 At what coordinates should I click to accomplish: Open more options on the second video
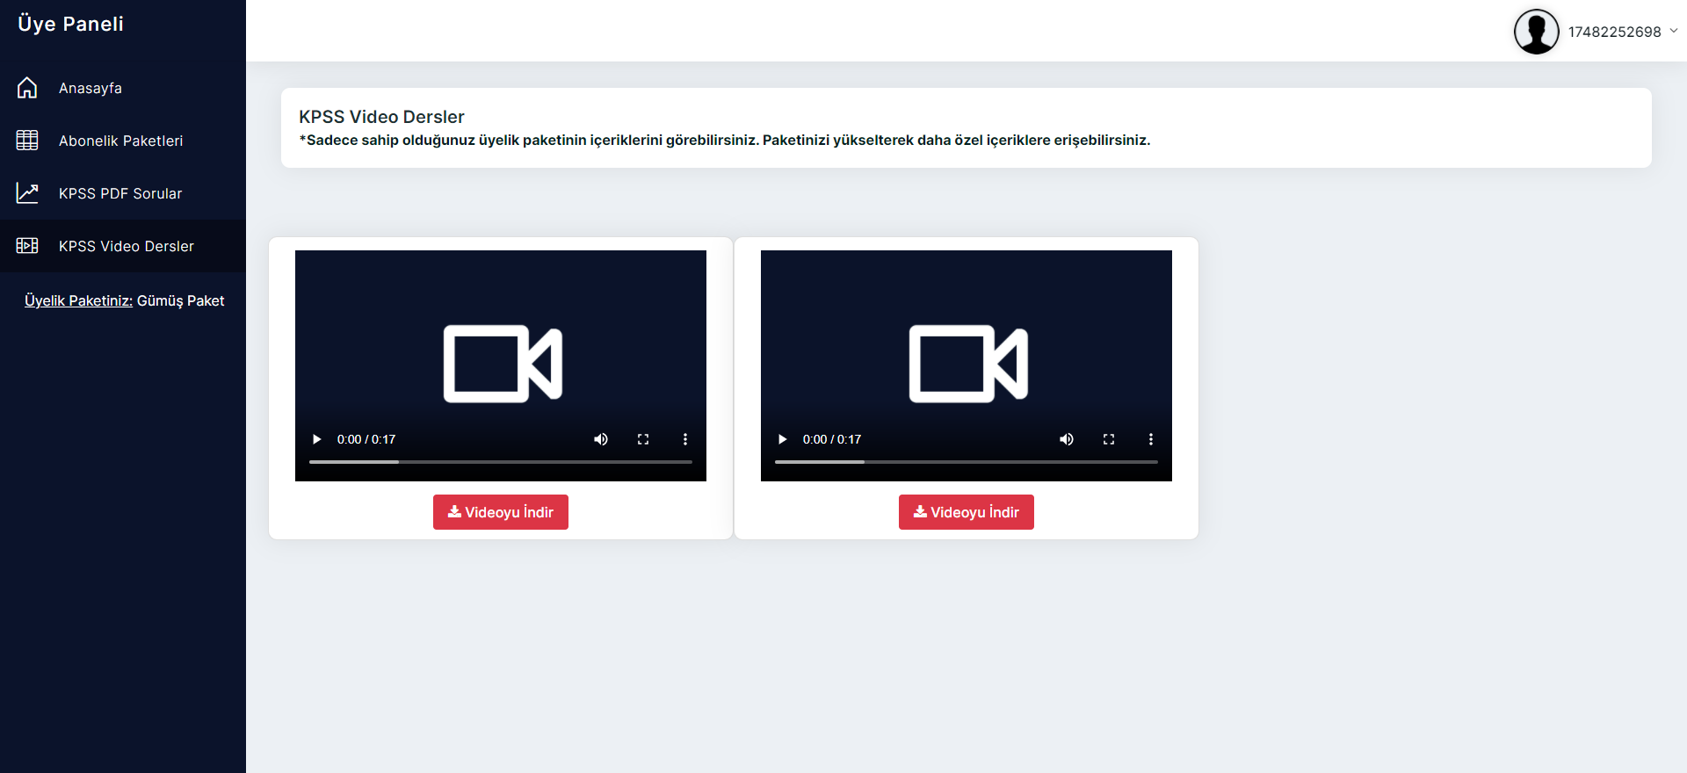coord(1151,439)
